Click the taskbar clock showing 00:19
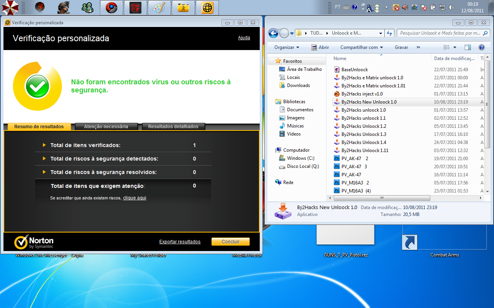Screen dimensions: 494x308 [x=473, y=7]
